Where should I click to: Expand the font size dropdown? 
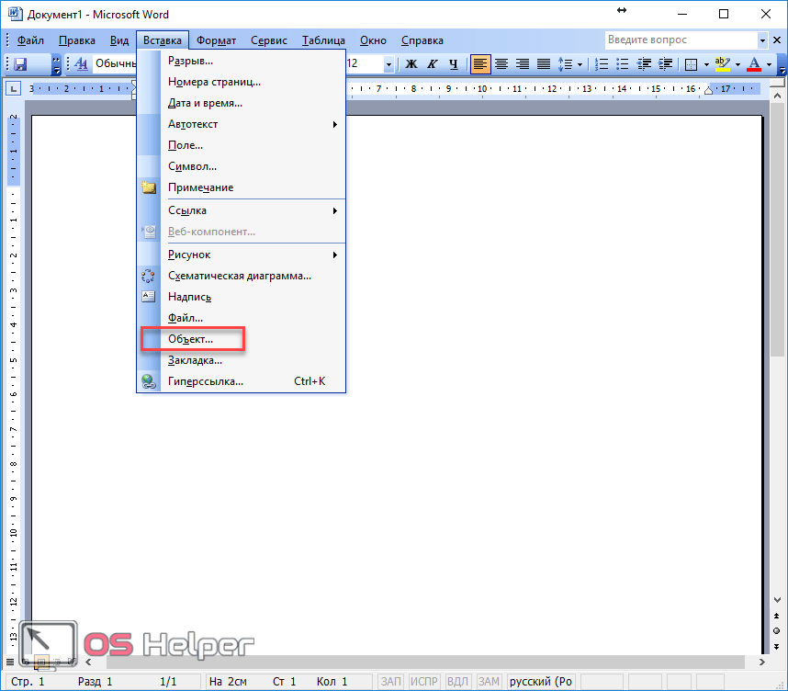(388, 64)
